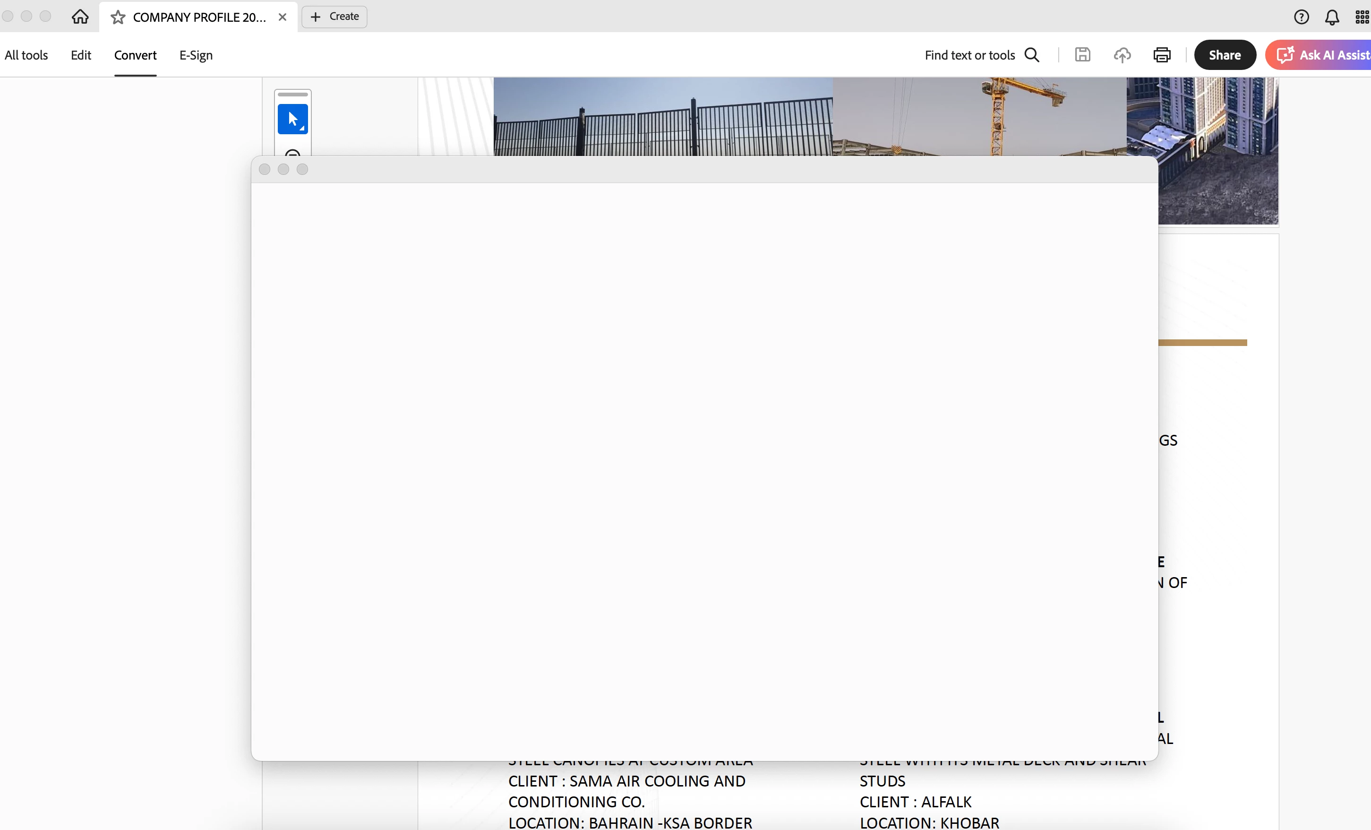Click the Create new tab button
The image size is (1371, 830).
point(334,17)
